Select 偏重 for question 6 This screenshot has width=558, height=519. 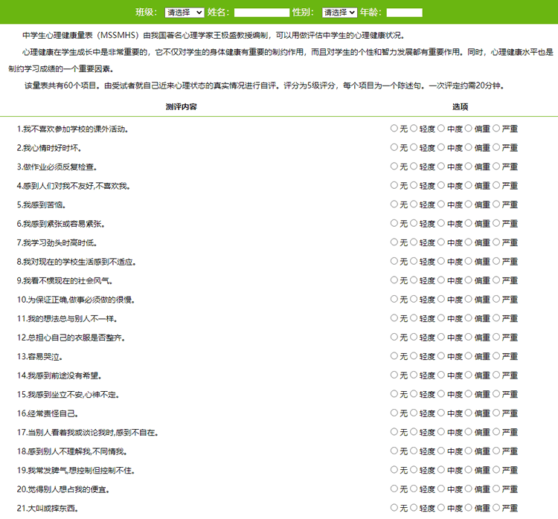(x=468, y=223)
